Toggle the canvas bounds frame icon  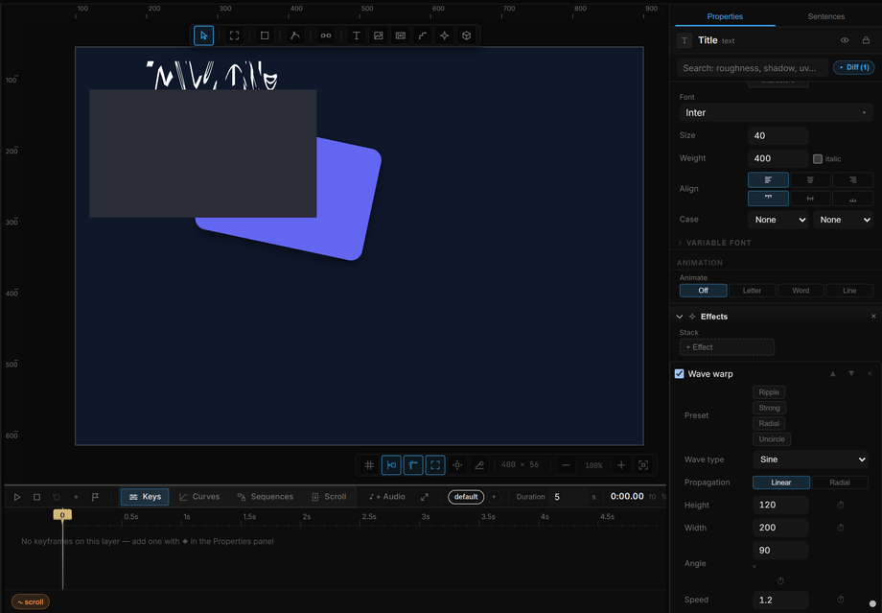coord(435,465)
